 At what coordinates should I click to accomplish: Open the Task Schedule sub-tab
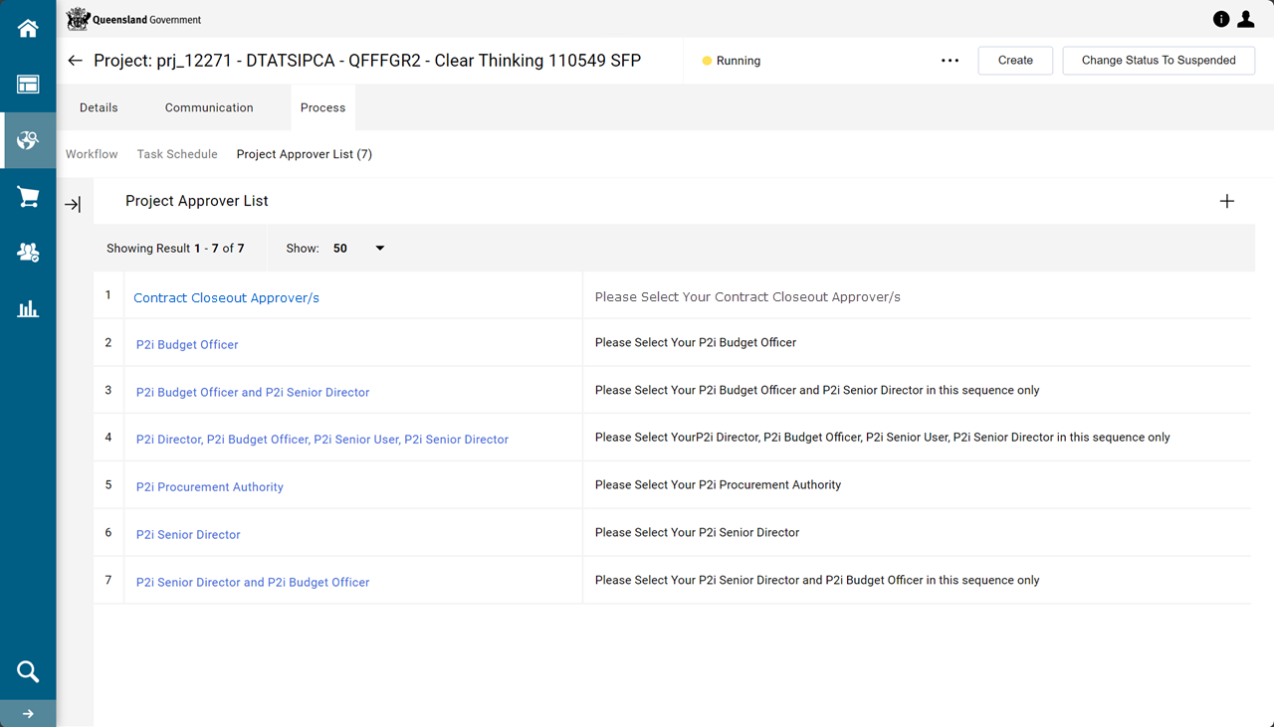click(x=177, y=154)
